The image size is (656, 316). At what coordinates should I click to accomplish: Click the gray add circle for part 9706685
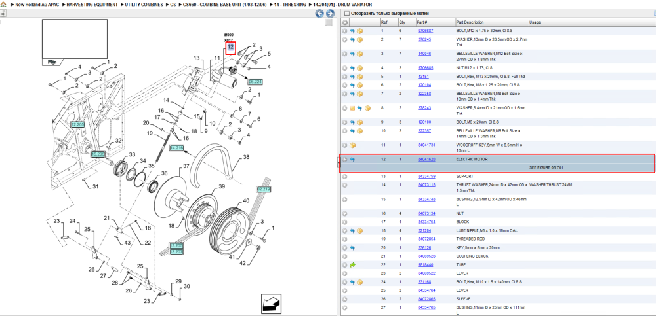345,68
